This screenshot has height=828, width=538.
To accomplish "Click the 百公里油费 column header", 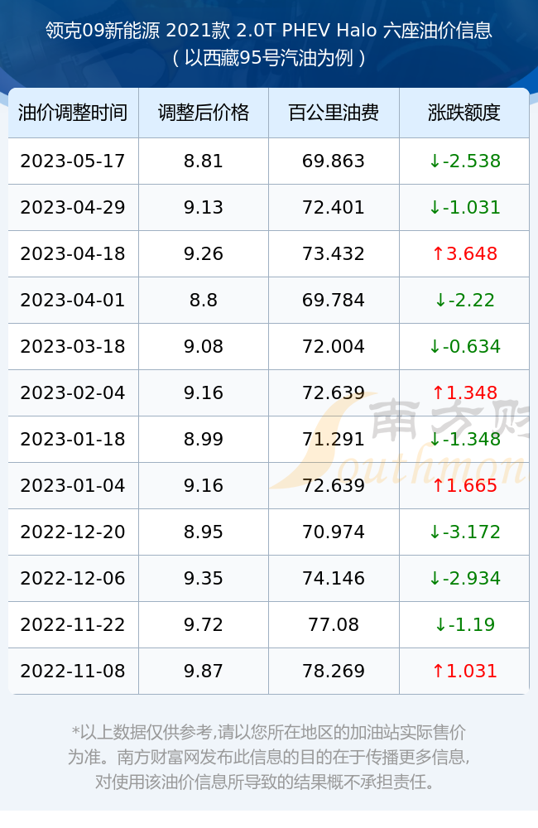I will point(334,113).
